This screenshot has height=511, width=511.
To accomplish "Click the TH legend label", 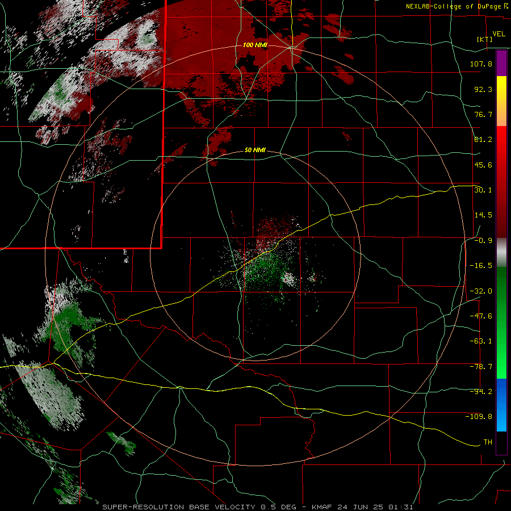I will [x=488, y=442].
